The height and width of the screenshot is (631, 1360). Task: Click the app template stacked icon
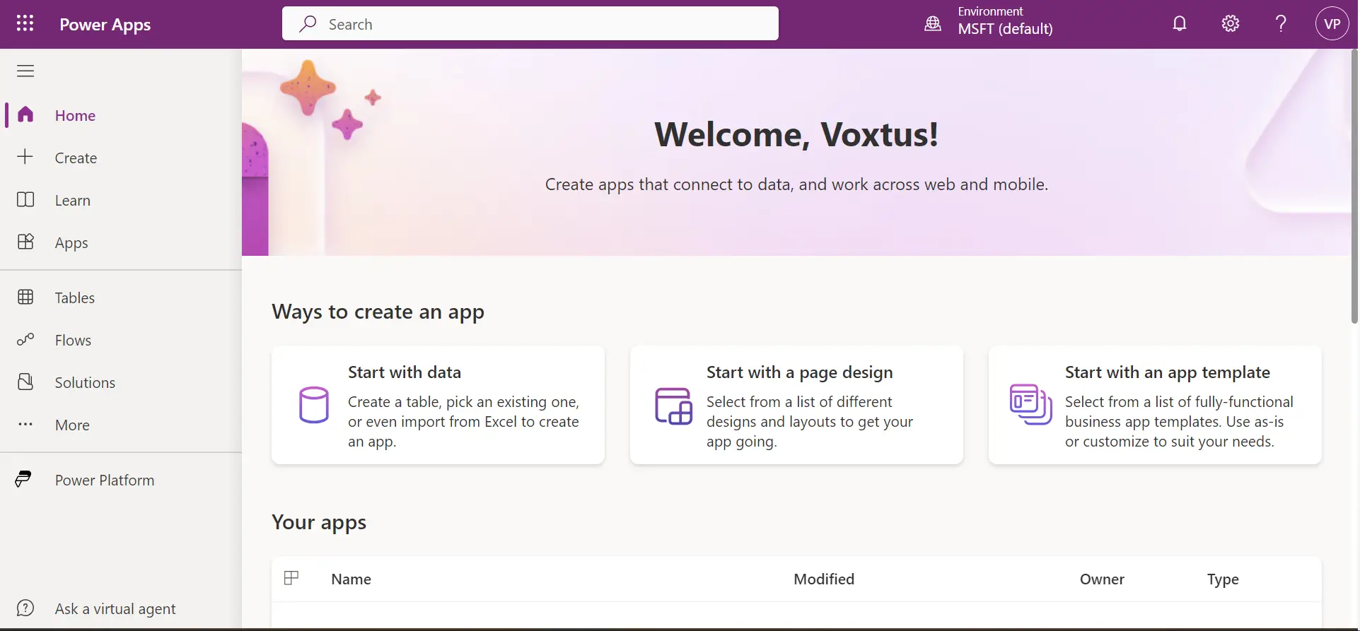click(x=1031, y=405)
